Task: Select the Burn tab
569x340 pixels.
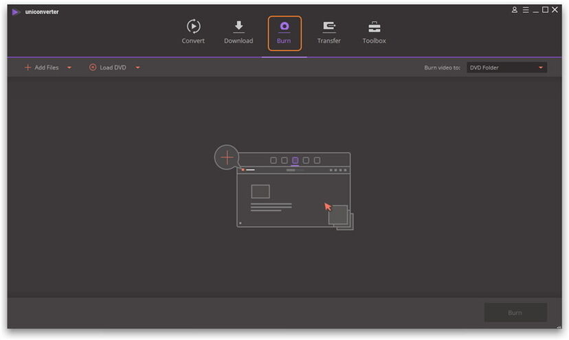Action: coord(284,33)
